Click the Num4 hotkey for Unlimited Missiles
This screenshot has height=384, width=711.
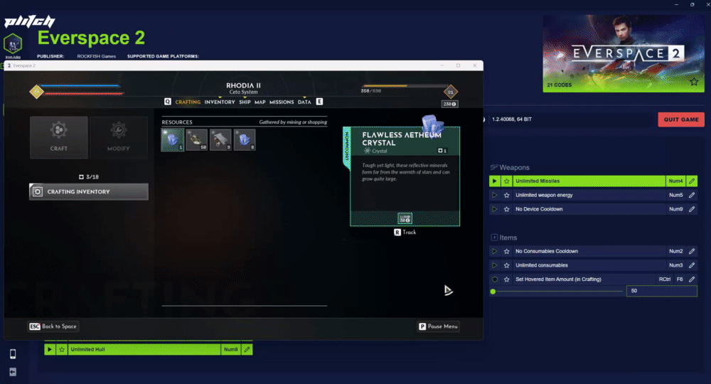675,181
